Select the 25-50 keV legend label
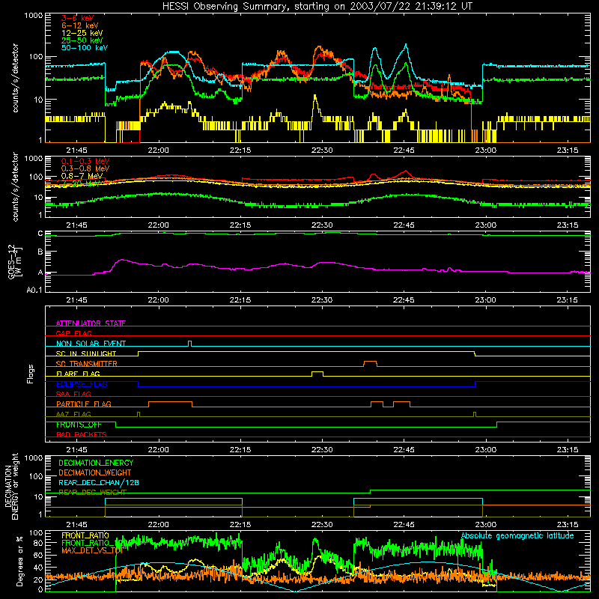 pyautogui.click(x=82, y=40)
